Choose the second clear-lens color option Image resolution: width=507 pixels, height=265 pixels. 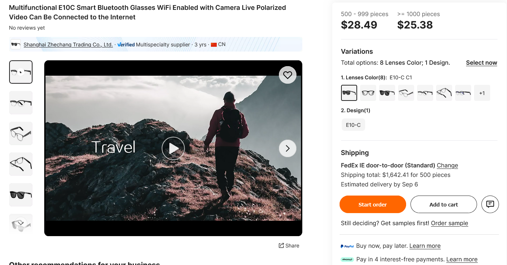tap(368, 93)
